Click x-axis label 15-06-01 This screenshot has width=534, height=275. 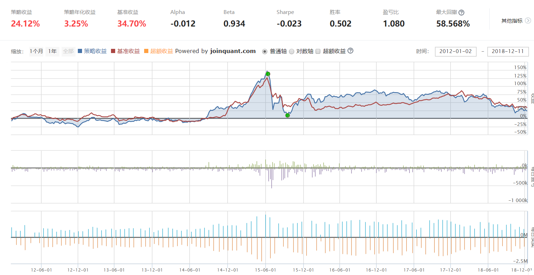point(266,270)
